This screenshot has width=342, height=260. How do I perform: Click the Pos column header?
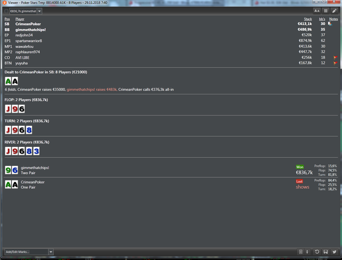pyautogui.click(x=7, y=19)
